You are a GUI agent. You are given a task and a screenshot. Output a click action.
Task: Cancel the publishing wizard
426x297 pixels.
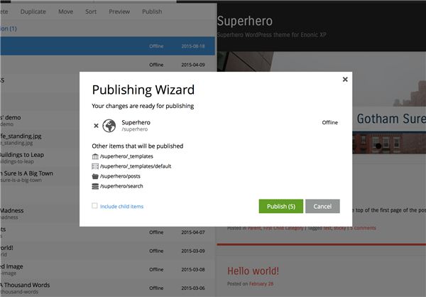322,206
